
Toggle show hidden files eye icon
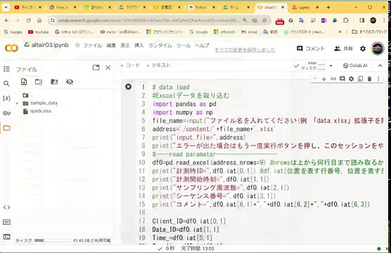tap(70, 82)
